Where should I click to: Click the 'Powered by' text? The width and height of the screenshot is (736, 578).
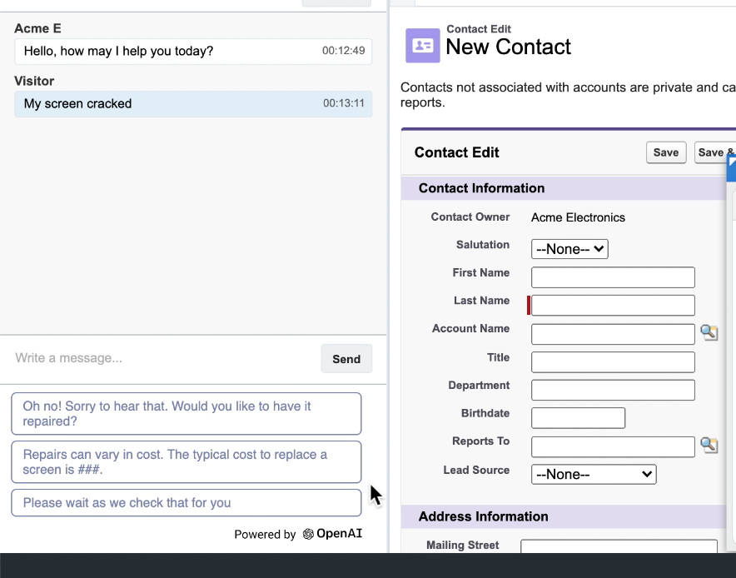tap(266, 535)
